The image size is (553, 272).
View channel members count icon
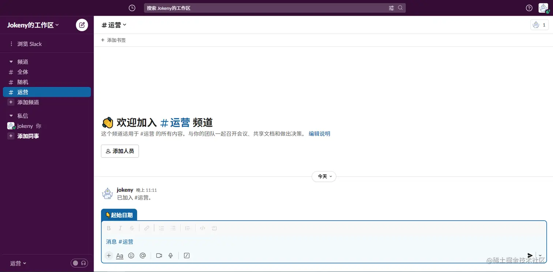pos(539,25)
